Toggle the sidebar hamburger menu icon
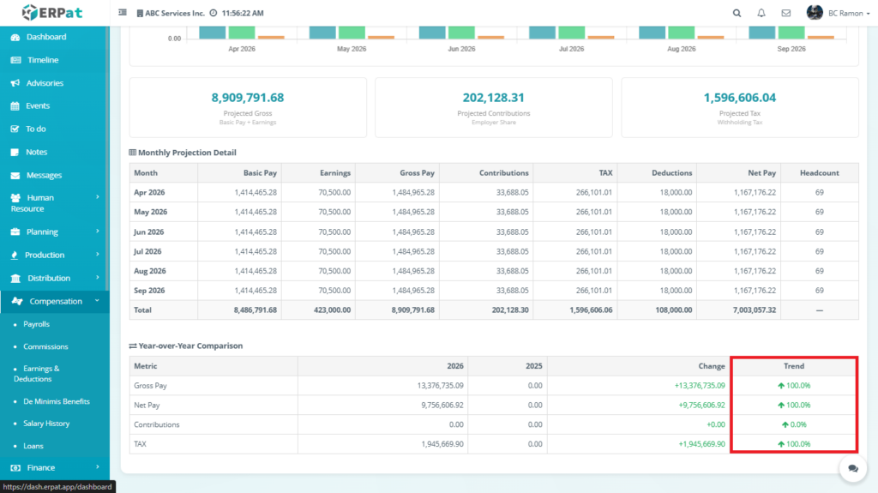The image size is (878, 493). tap(123, 13)
